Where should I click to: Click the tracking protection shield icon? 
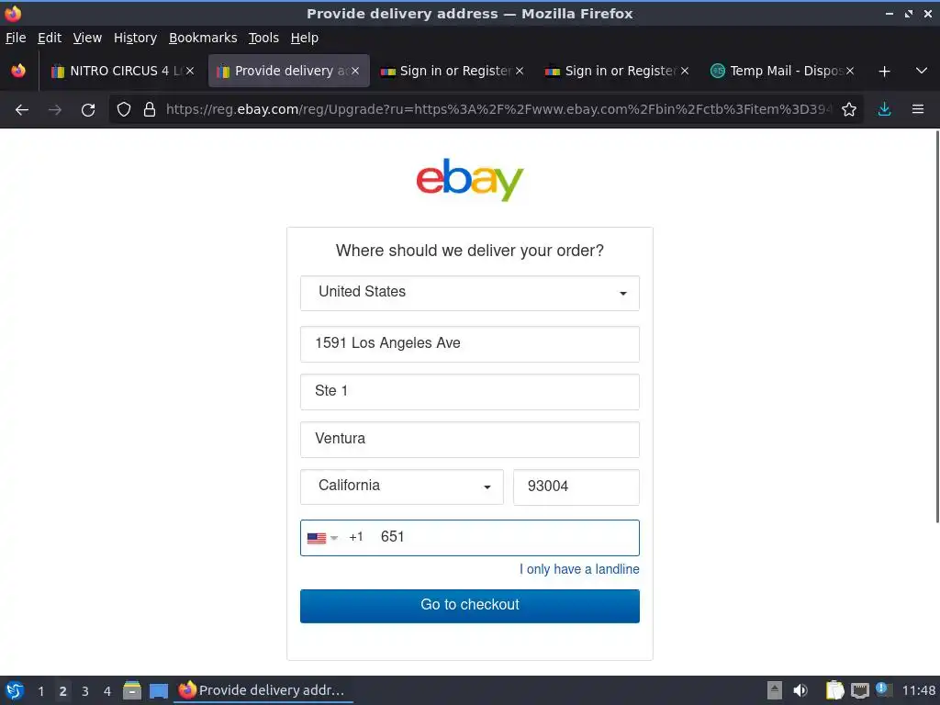(124, 110)
